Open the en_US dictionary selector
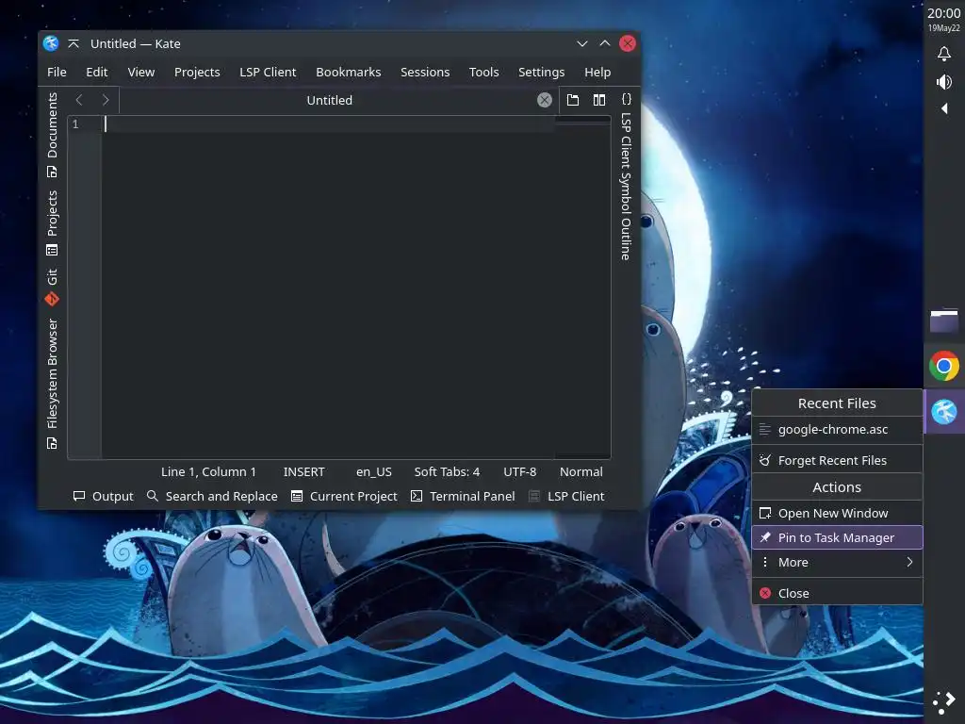This screenshot has width=965, height=724. coord(373,471)
